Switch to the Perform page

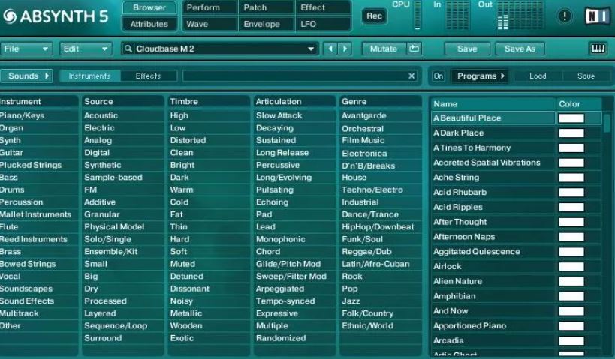pos(210,7)
